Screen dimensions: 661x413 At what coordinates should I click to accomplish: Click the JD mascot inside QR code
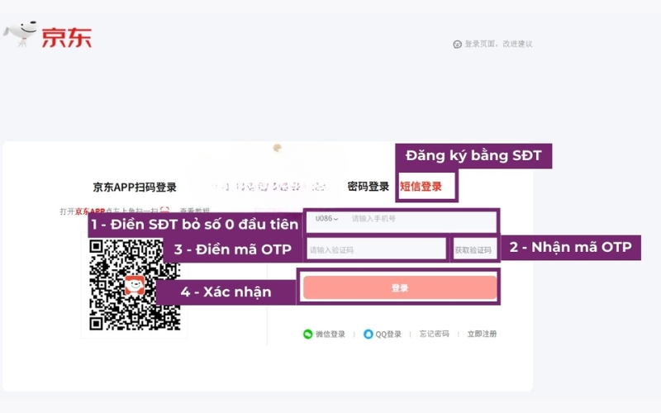tap(135, 285)
